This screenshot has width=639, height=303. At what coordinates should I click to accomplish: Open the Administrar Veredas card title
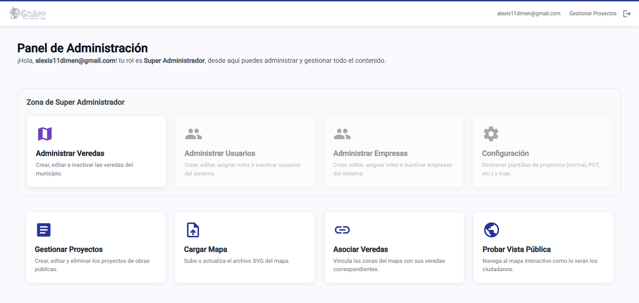(x=70, y=153)
